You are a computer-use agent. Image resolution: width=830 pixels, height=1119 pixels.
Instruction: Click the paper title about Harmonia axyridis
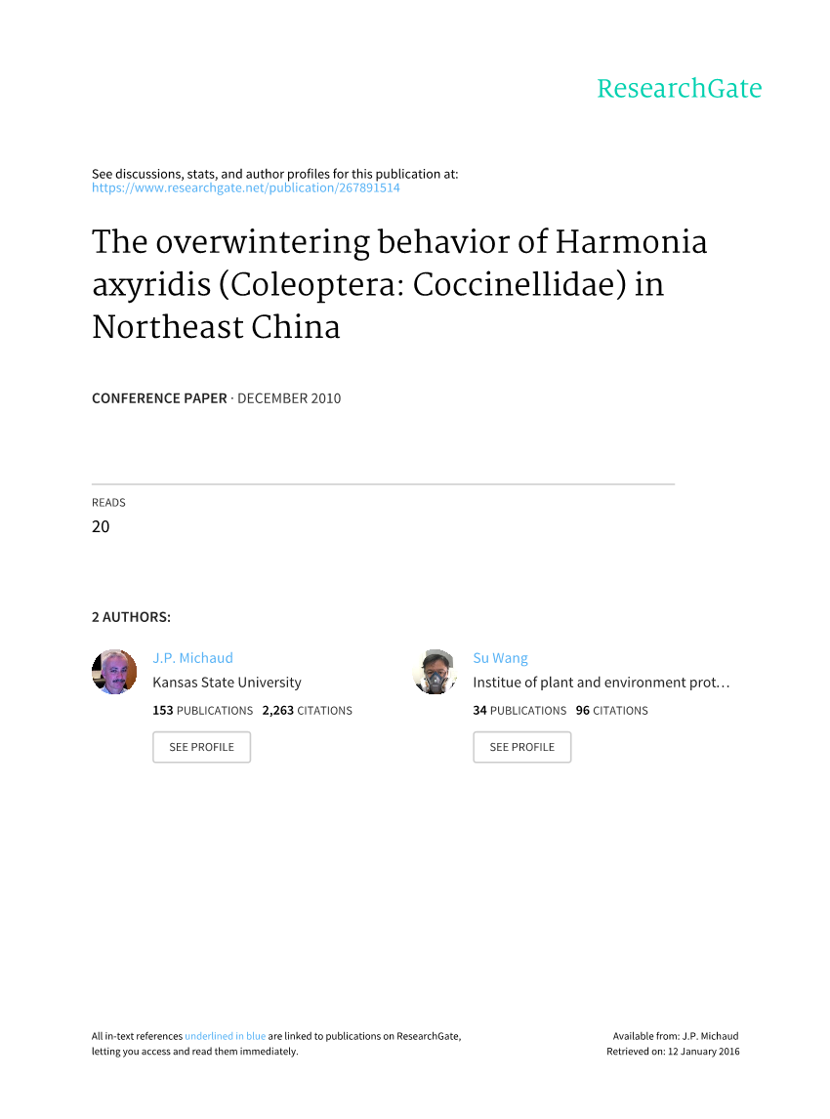pos(398,284)
